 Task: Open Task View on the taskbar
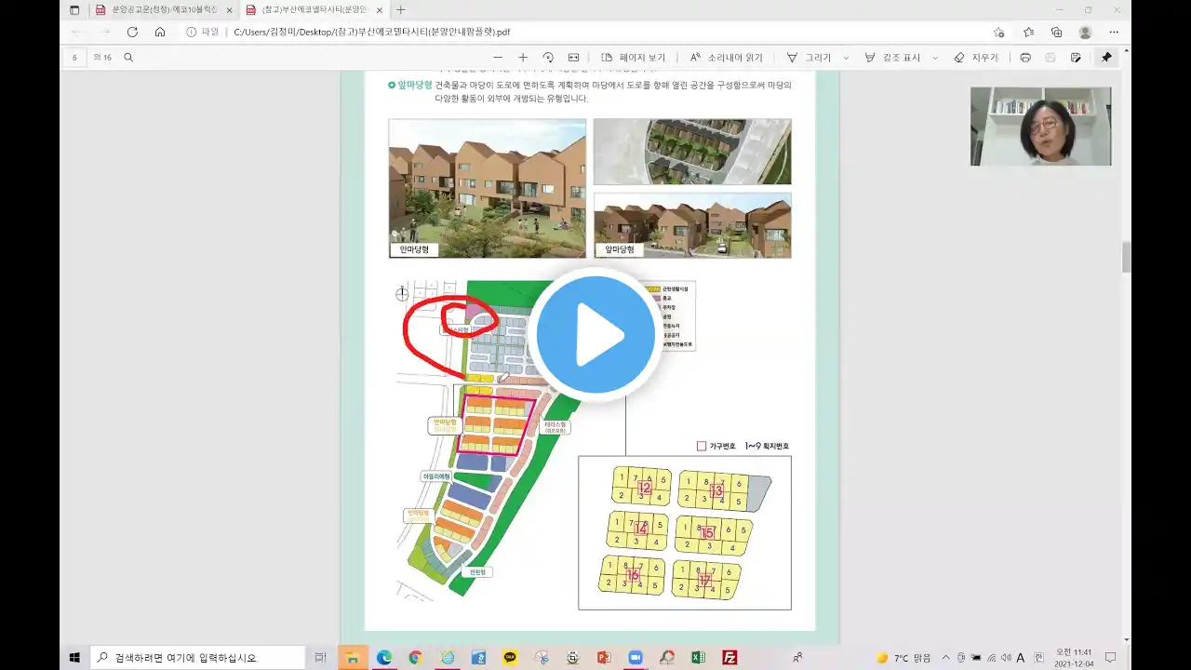320,657
